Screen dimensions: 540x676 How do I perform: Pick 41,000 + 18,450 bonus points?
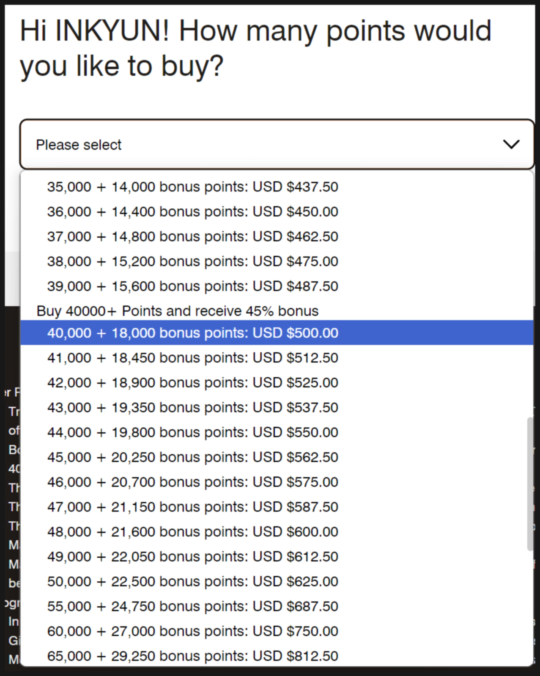click(x=192, y=358)
